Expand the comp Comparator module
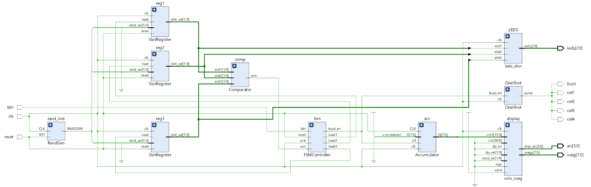591x187 pixels. coord(234,66)
